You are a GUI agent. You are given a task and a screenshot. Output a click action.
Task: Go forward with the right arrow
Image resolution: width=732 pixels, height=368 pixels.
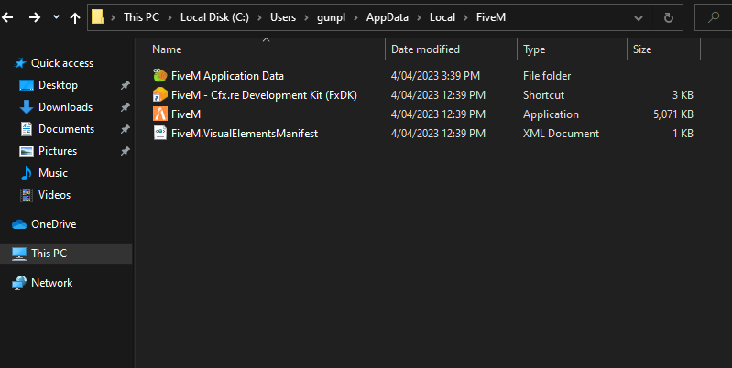(35, 17)
